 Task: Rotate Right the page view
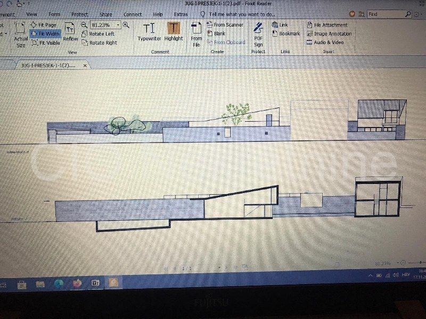(100, 43)
